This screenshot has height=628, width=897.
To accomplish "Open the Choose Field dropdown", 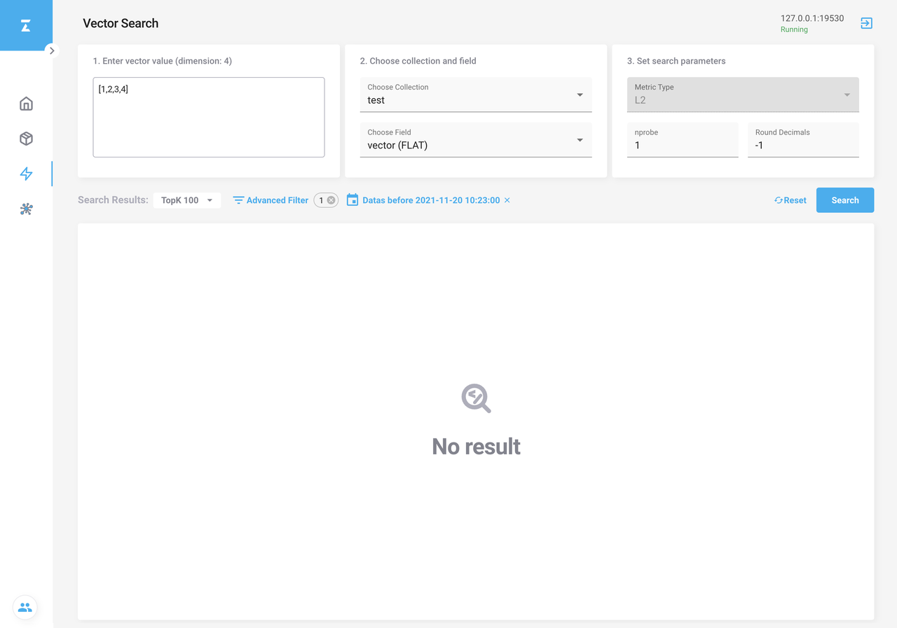I will tap(476, 140).
